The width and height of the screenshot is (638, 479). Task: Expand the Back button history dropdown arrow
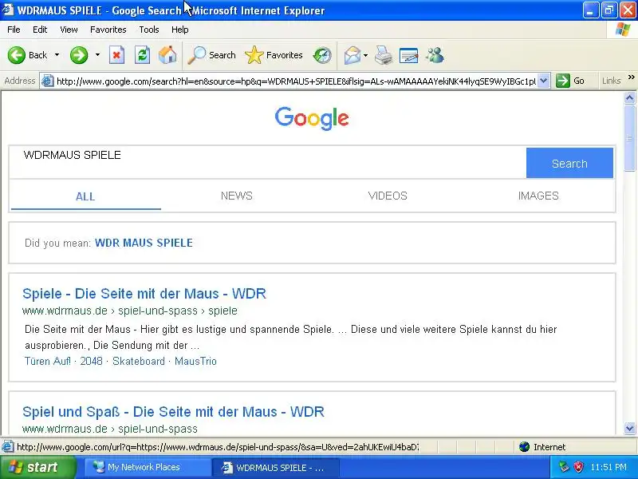pyautogui.click(x=57, y=54)
